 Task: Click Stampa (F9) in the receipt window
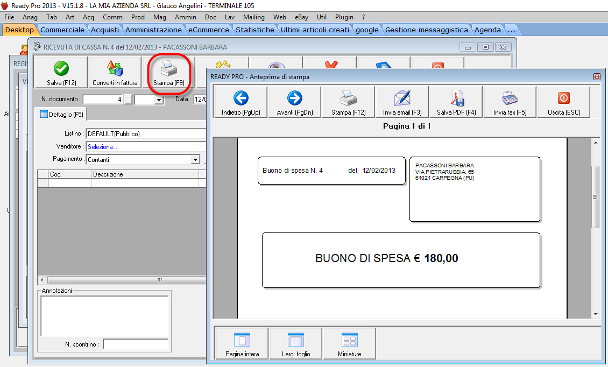168,72
